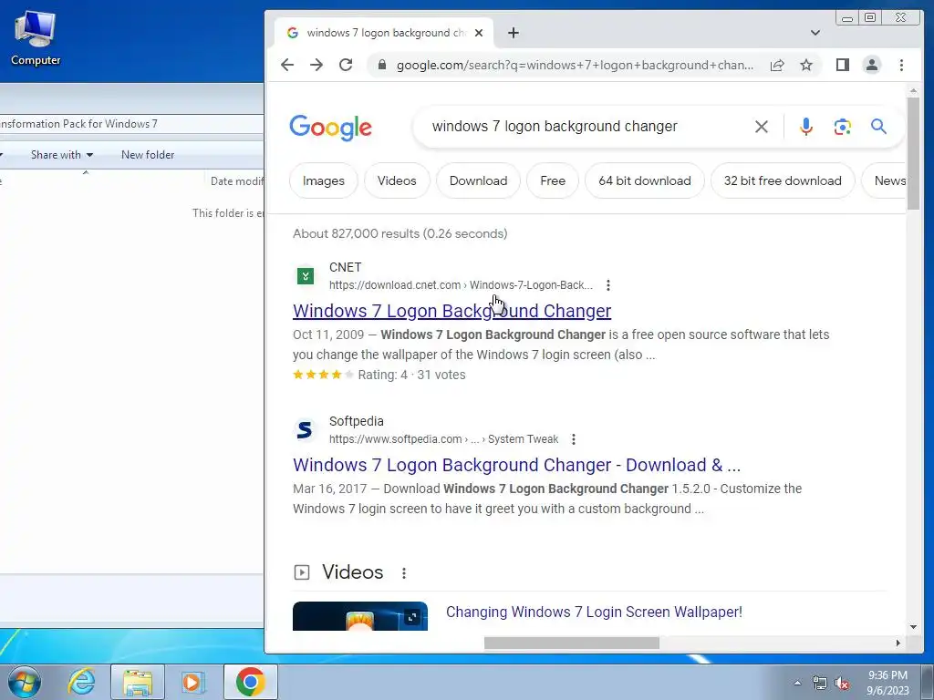The image size is (934, 700).
Task: Reload the Google search page
Action: tap(346, 65)
